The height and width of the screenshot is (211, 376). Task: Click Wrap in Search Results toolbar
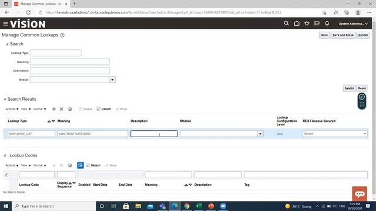point(122,109)
